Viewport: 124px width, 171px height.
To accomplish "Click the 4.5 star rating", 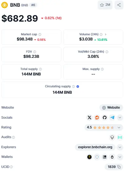I will [100, 127].
